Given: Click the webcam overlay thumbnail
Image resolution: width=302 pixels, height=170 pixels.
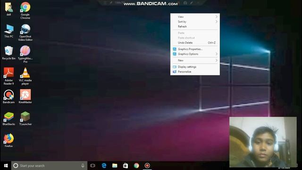Looking at the screenshot, I should tap(263, 142).
